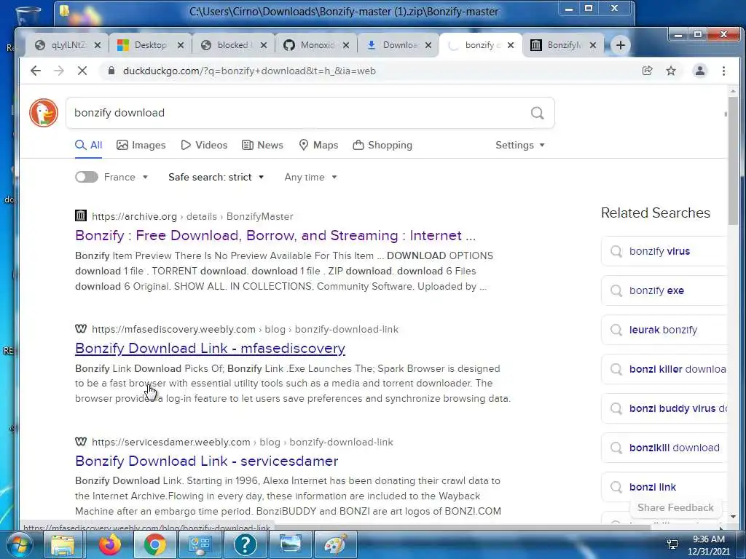
Task: Click the archive.org URL breadcrumb of first result
Action: tap(192, 216)
